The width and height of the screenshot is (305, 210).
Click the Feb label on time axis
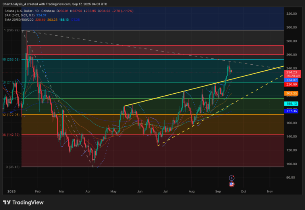[38, 191]
